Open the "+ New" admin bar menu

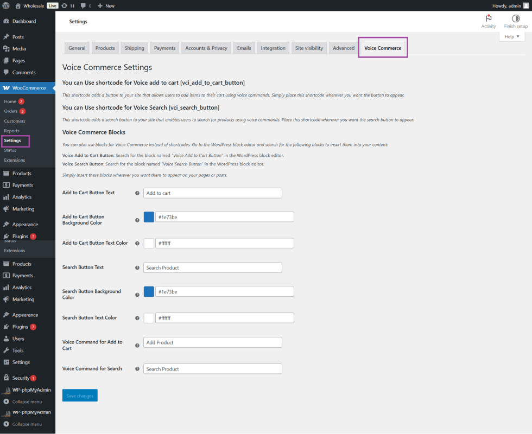pyautogui.click(x=106, y=5)
